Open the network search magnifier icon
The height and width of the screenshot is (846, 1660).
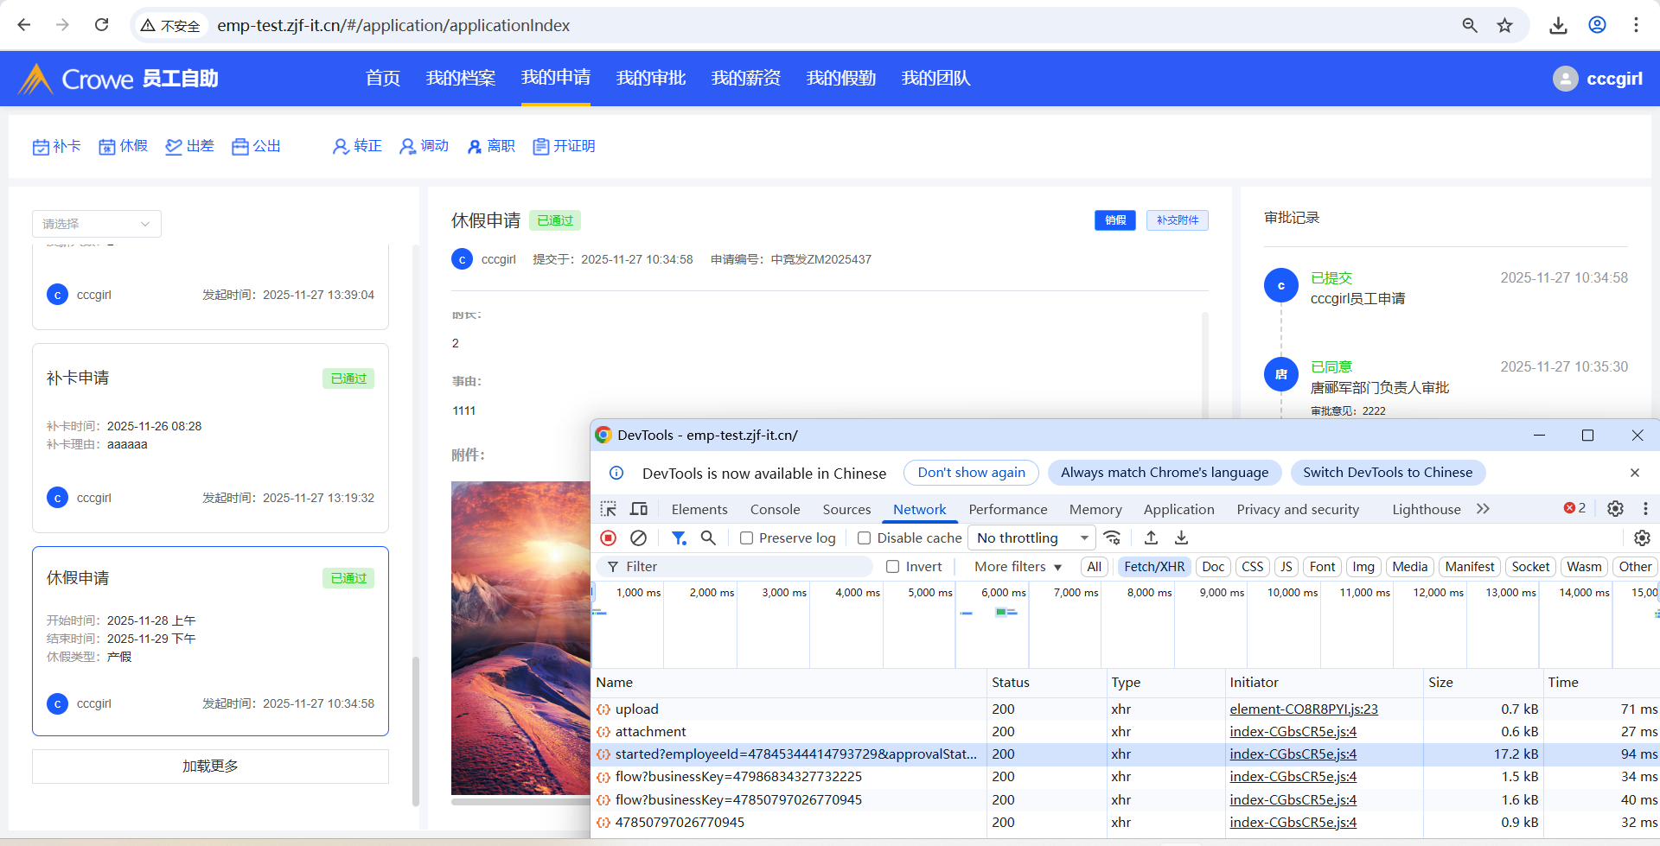708,538
